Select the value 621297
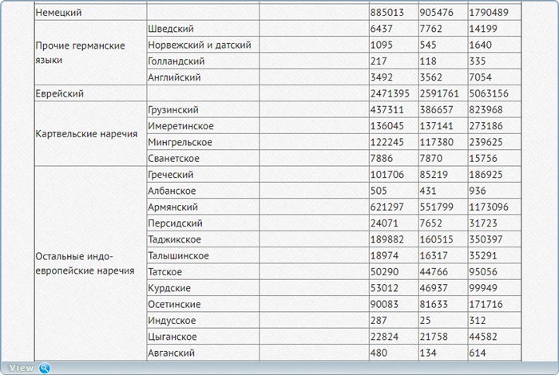Image resolution: width=559 pixels, height=375 pixels. coord(387,207)
